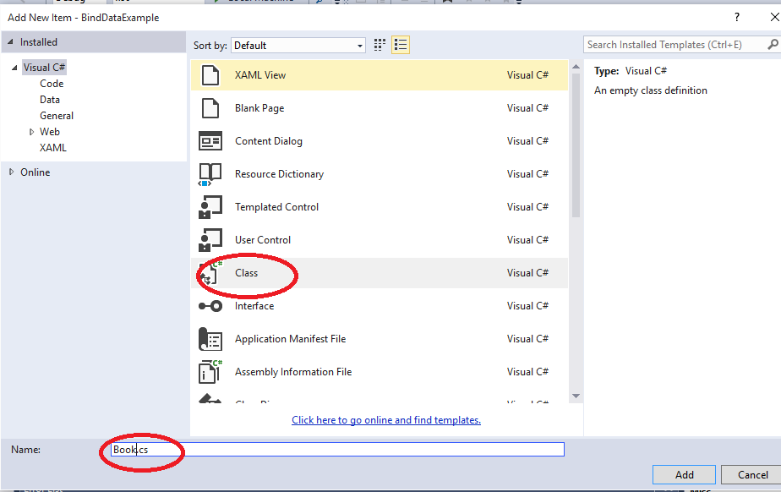Screen dimensions: 781x492
Task: Collapse the Visual C# node
Action: 14,68
